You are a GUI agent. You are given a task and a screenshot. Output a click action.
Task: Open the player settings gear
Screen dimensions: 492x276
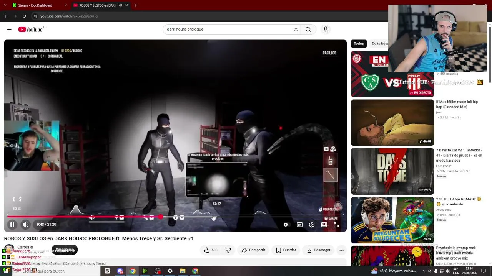312,225
